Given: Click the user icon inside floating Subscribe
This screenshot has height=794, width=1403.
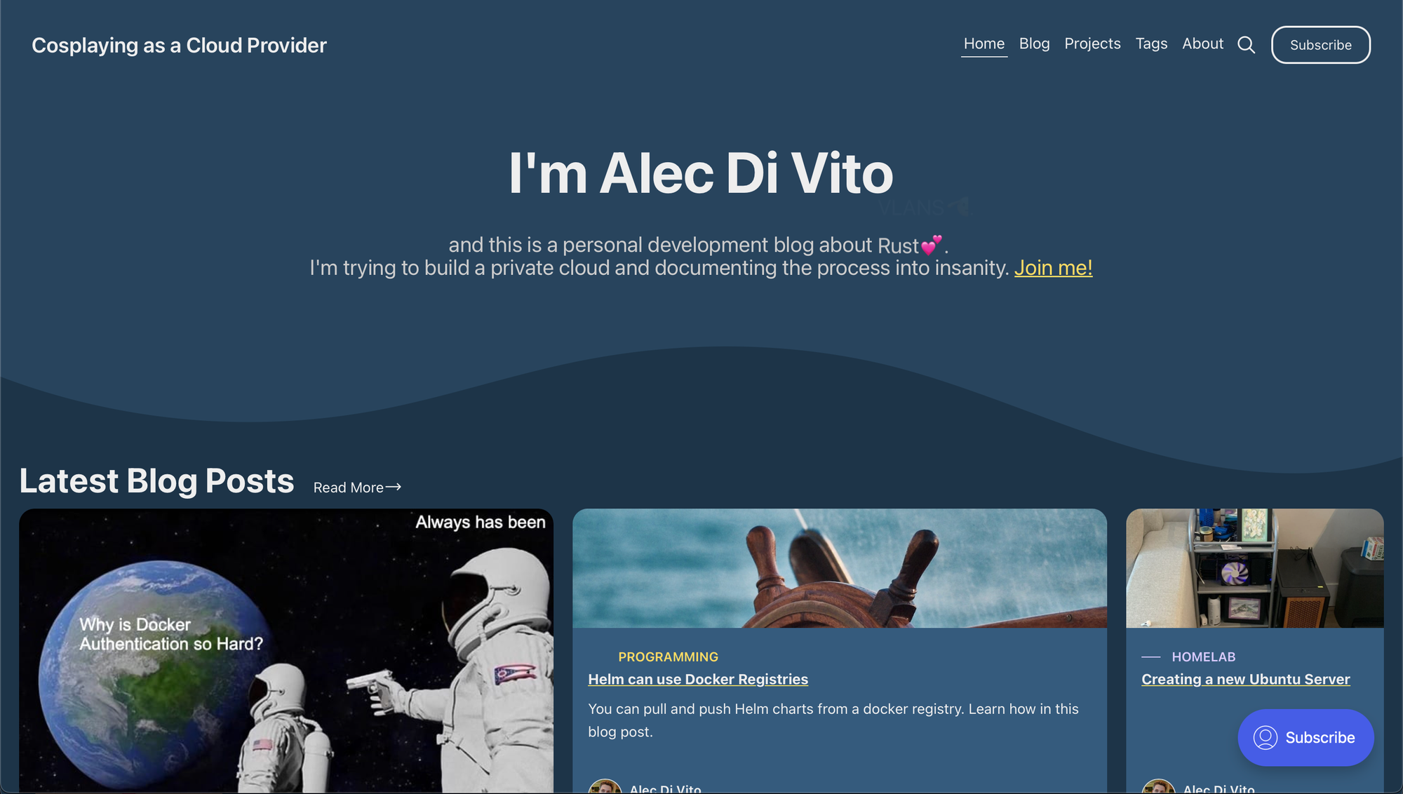Looking at the screenshot, I should (1265, 737).
